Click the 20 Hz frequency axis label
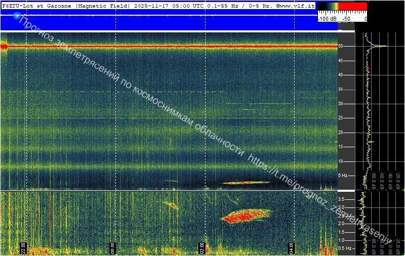This screenshot has width=405, height=256. 340,133
